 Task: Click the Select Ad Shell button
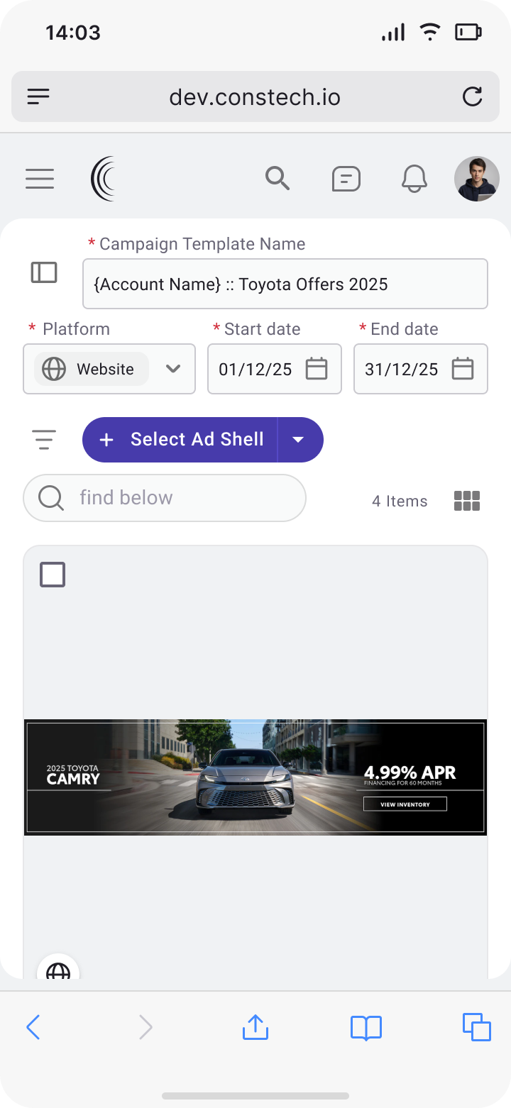(x=181, y=440)
